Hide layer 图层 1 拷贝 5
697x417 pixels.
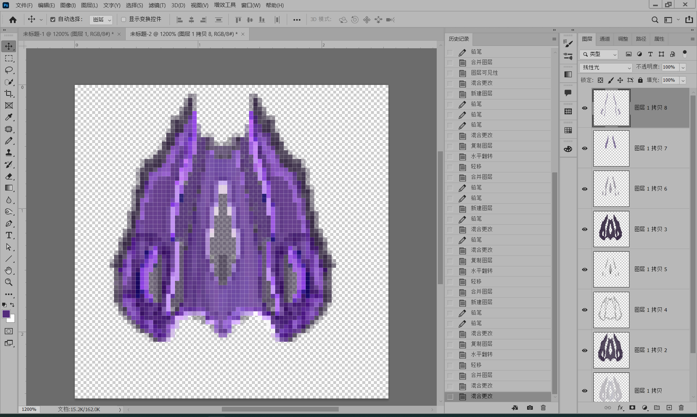coord(584,269)
